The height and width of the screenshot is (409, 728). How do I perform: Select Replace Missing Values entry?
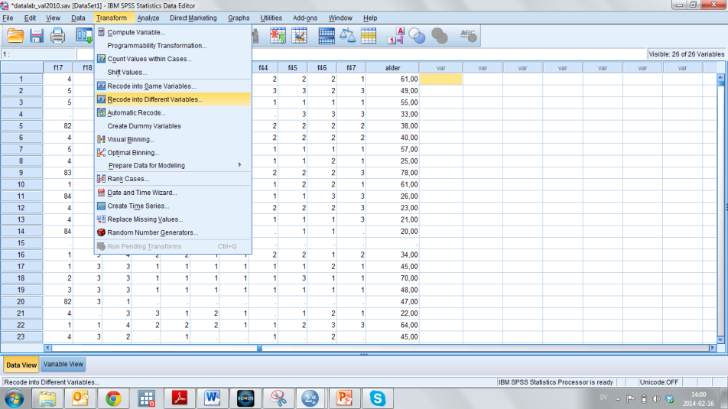tap(173, 219)
